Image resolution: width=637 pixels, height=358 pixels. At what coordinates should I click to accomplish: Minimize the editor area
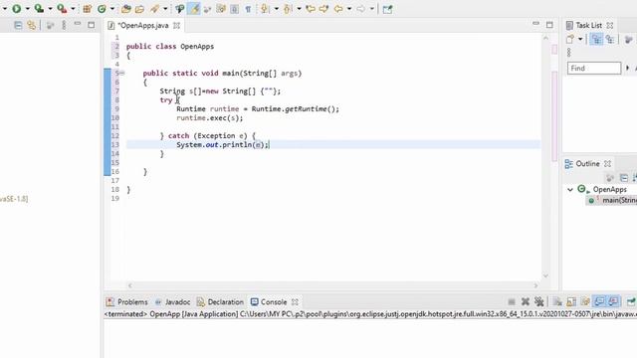point(536,24)
